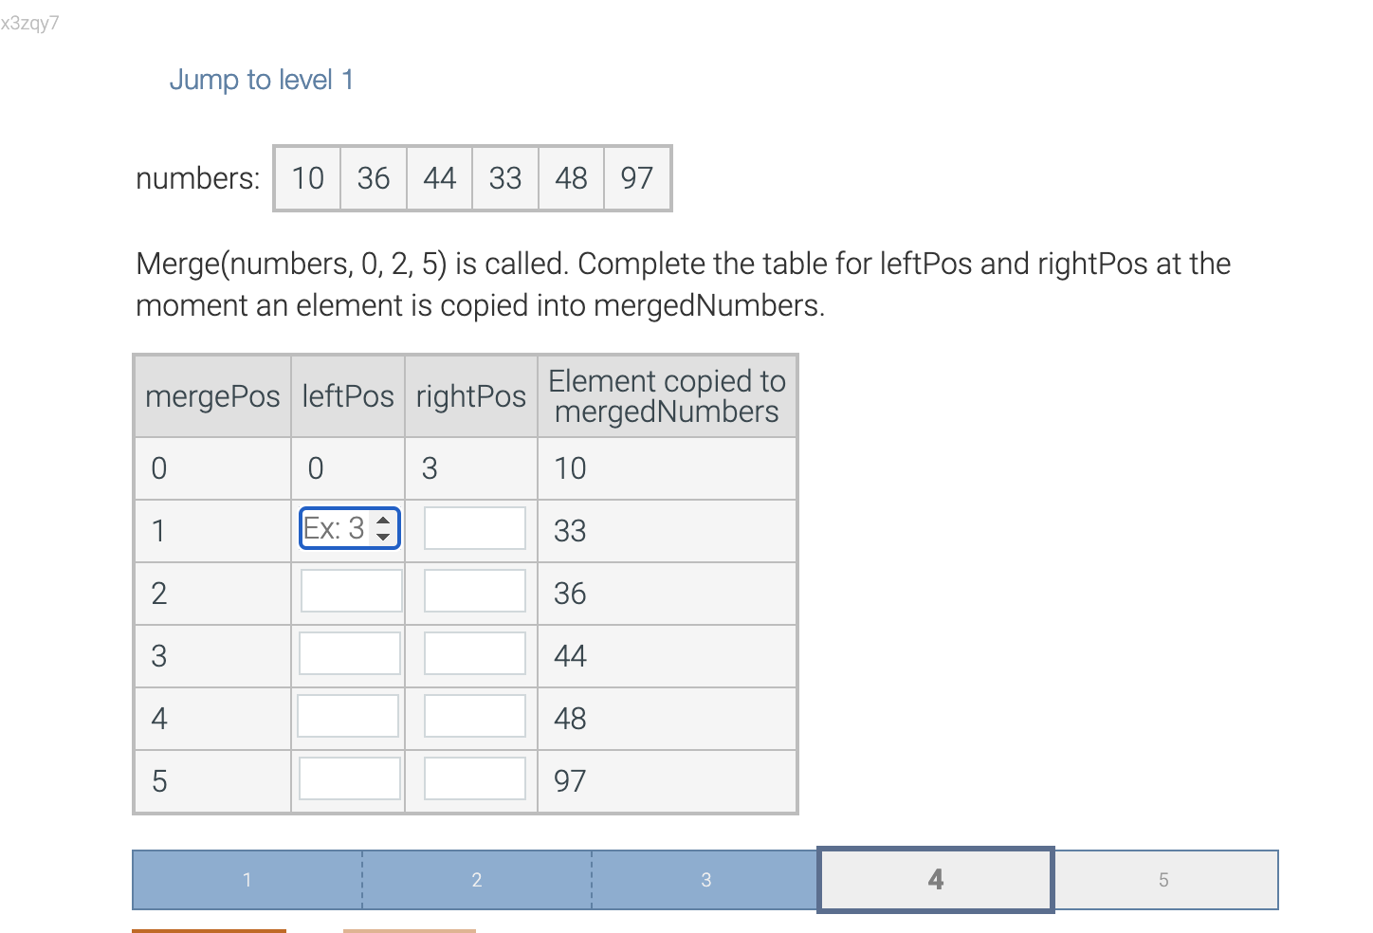
Task: Click the rightPos field for mergePos 2
Action: [x=474, y=590]
